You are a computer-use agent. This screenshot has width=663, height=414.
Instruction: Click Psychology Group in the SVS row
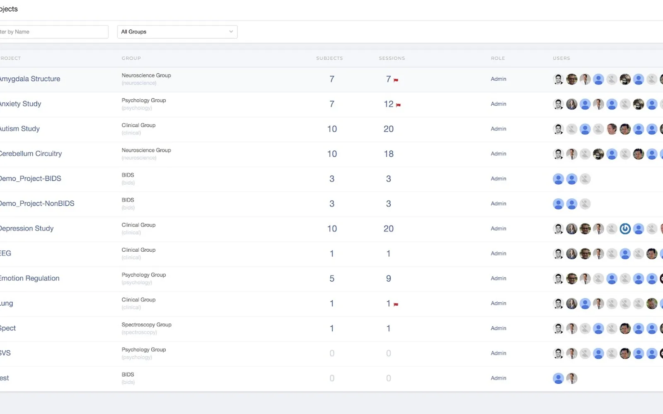(x=144, y=350)
